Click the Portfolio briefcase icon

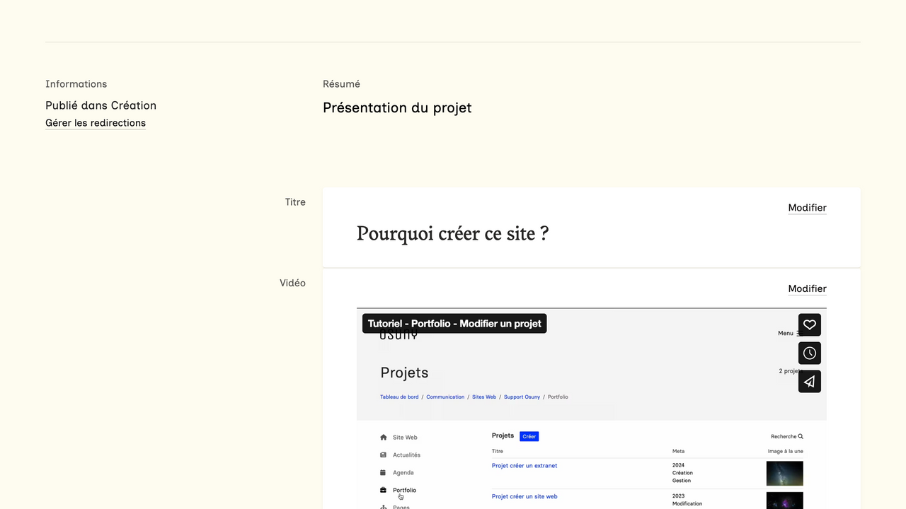pos(384,490)
